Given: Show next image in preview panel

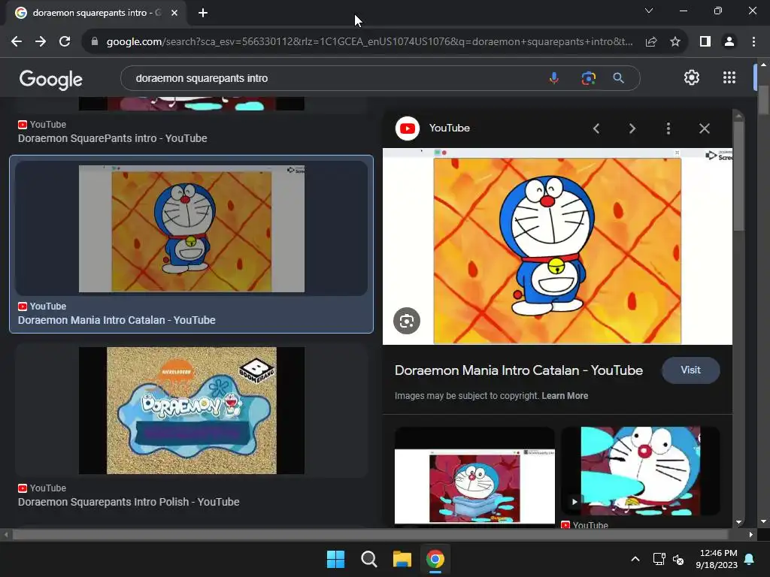Looking at the screenshot, I should pos(632,128).
